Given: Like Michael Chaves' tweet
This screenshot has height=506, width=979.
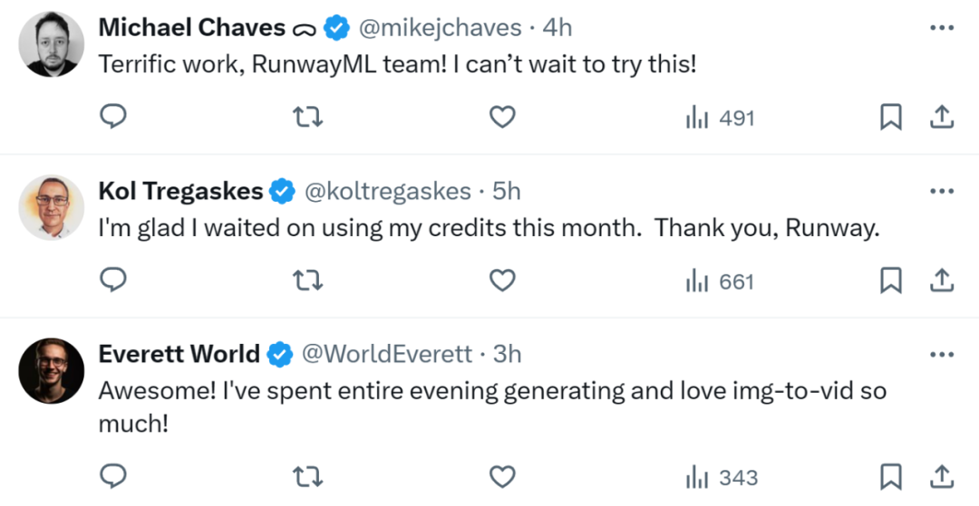Looking at the screenshot, I should click(502, 117).
